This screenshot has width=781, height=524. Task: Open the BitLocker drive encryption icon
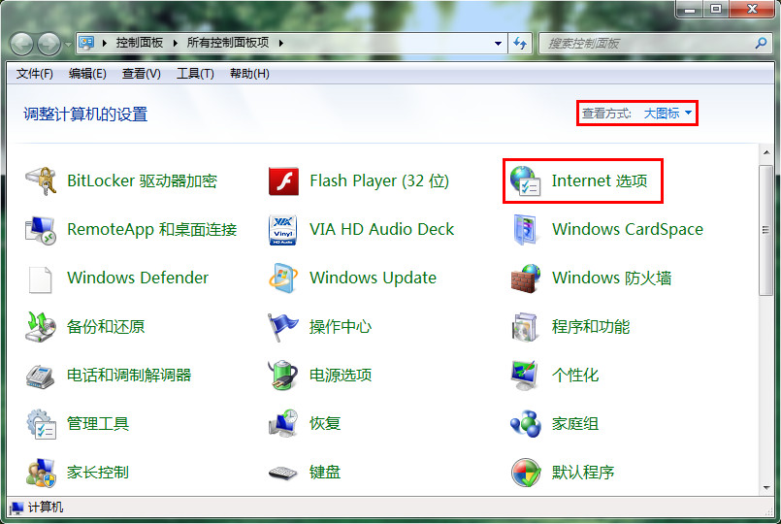click(41, 180)
